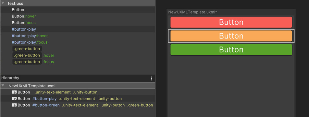The height and width of the screenshot is (117, 309).
Task: Click the .green-button class tag in the Hierarchy
Action: [x=140, y=105]
